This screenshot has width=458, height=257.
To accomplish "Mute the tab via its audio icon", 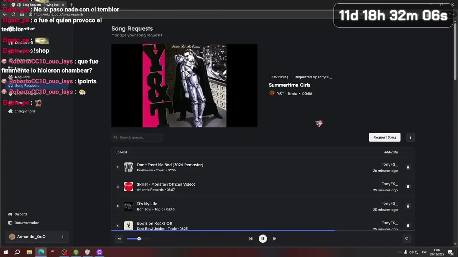I will pyautogui.click(x=19, y=5).
